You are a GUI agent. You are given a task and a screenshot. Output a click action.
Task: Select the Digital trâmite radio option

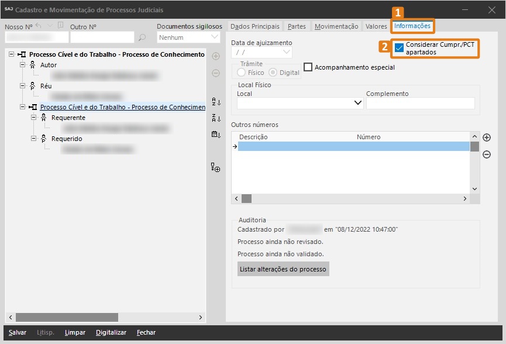tap(273, 73)
